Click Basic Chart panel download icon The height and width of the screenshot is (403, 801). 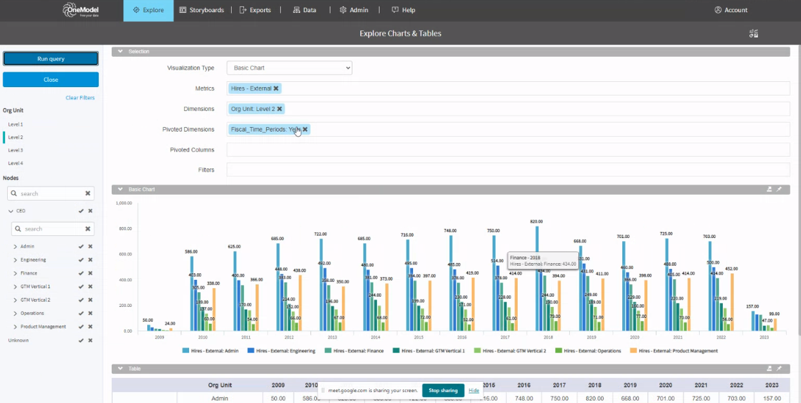769,190
